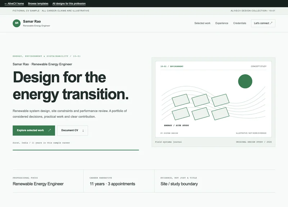
Task: Click 'Renewable Energy Engineer' stat under Professional Focus
Action: 38,184
